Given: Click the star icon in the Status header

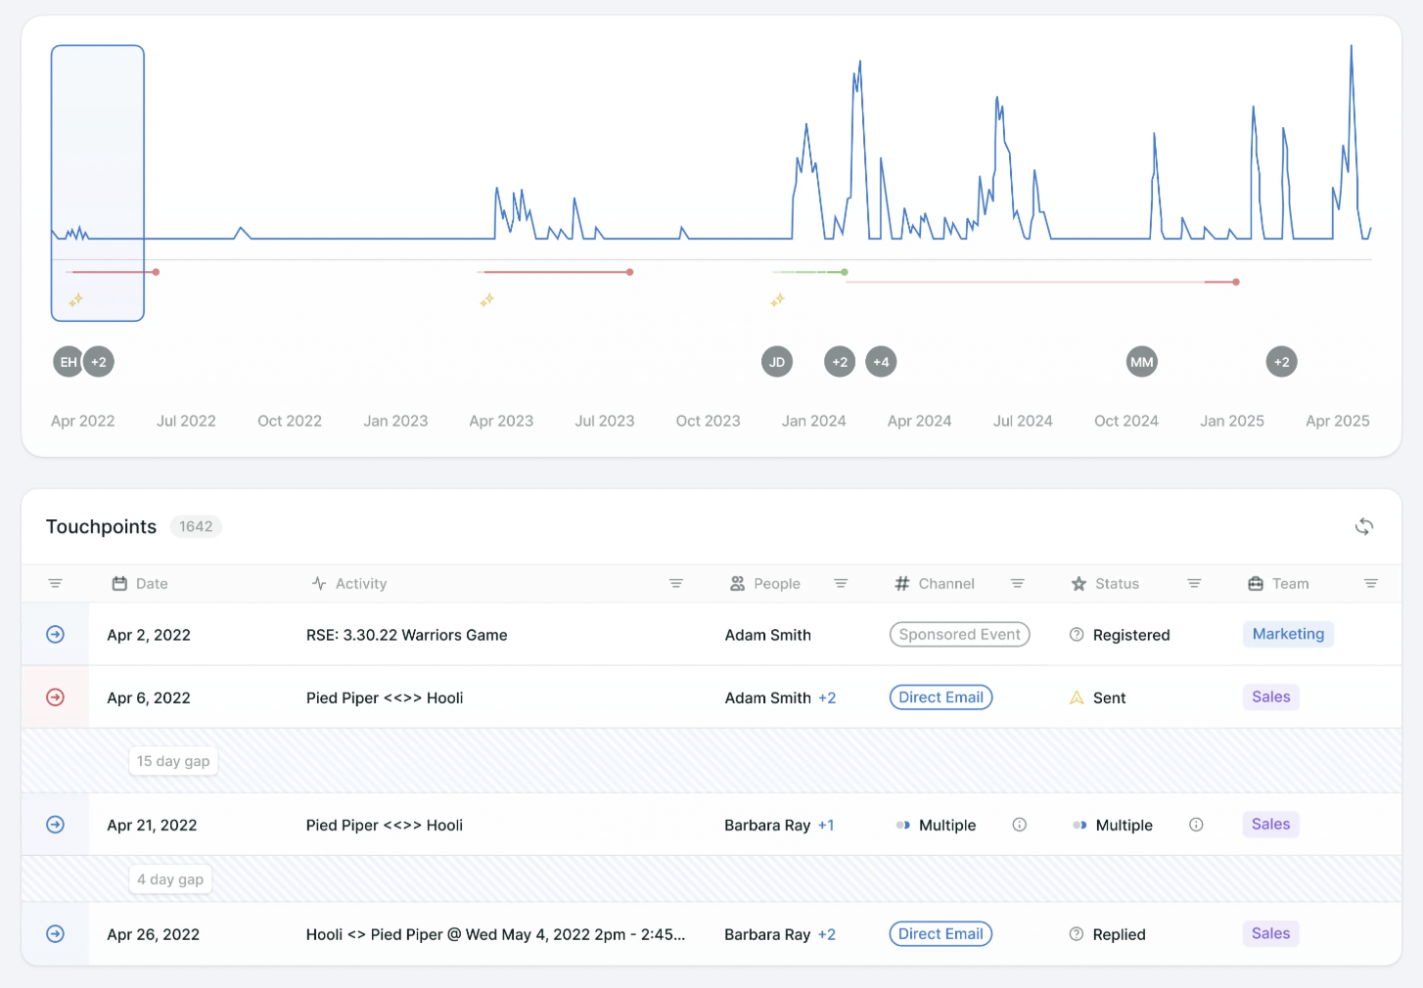Looking at the screenshot, I should tap(1077, 583).
